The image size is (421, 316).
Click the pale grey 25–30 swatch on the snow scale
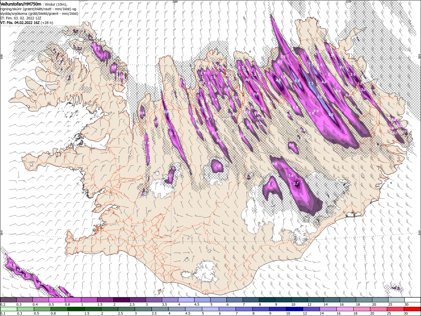[397, 300]
